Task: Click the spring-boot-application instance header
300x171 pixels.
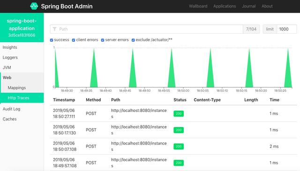Action: tap(22, 28)
